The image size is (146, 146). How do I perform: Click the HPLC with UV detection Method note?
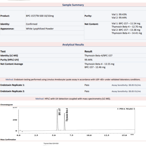(x=73, y=99)
